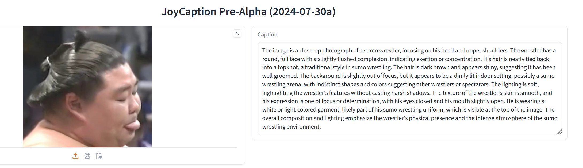The width and height of the screenshot is (583, 168).
Task: Click the paste from clipboard icon
Action: pos(99,156)
